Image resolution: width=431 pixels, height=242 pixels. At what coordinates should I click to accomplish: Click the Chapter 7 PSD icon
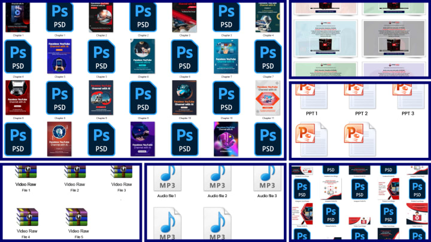tap(268, 57)
